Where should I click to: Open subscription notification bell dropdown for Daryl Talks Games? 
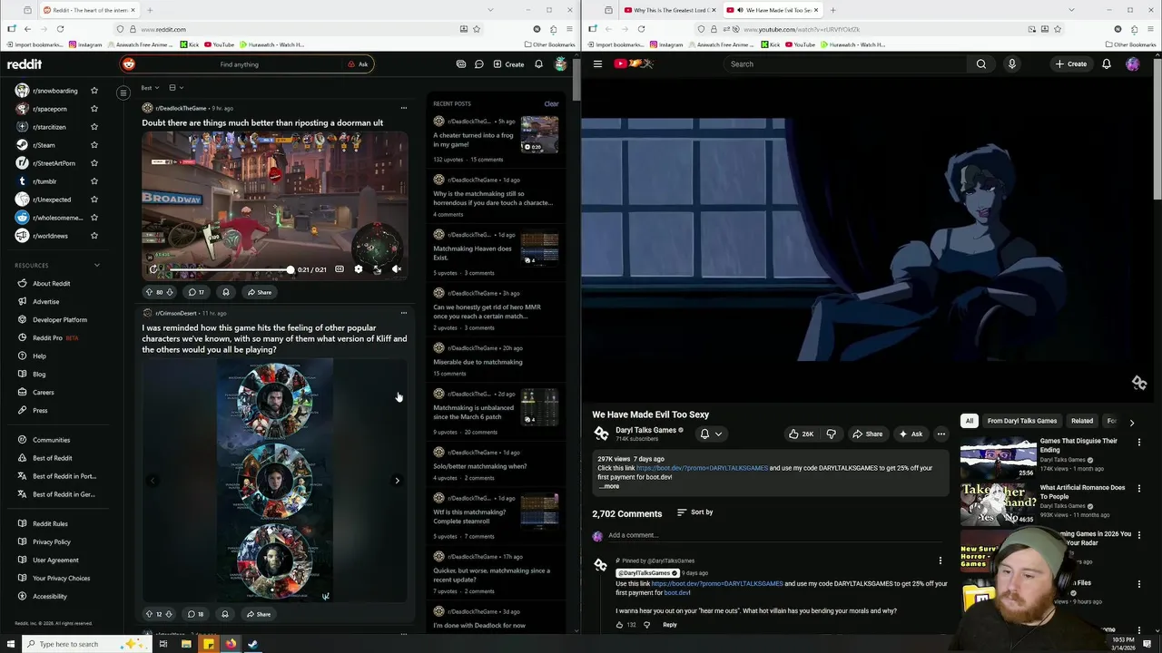711,434
